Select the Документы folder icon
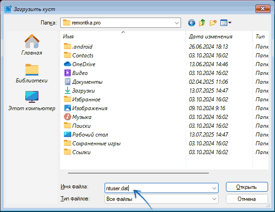The width and height of the screenshot is (275, 212). pos(68,82)
